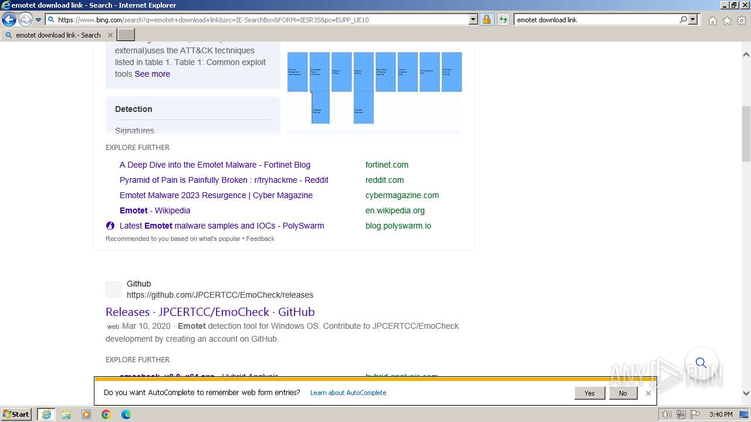Open Google Chrome from the taskbar
Viewport: 751px width, 422px height.
point(106,414)
